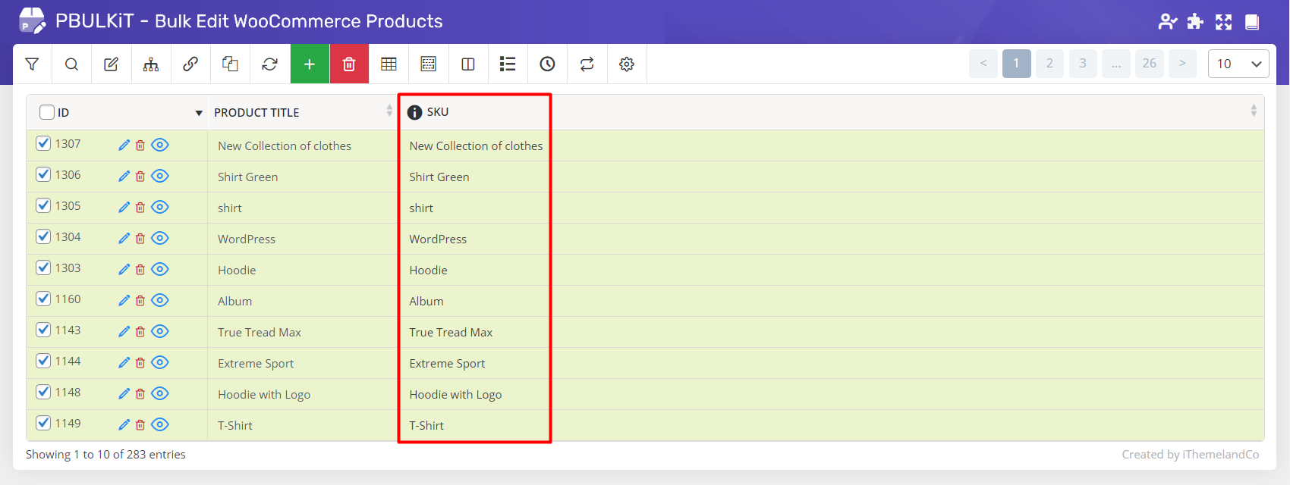
Task: Click the duplicate products icon
Action: click(230, 64)
